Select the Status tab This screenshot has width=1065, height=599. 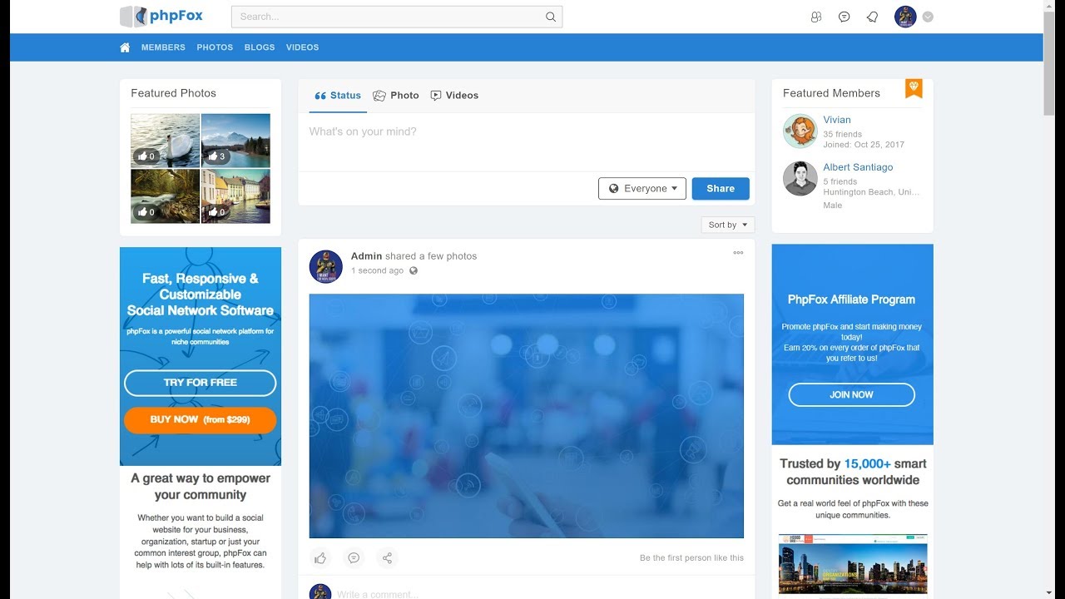click(x=338, y=96)
